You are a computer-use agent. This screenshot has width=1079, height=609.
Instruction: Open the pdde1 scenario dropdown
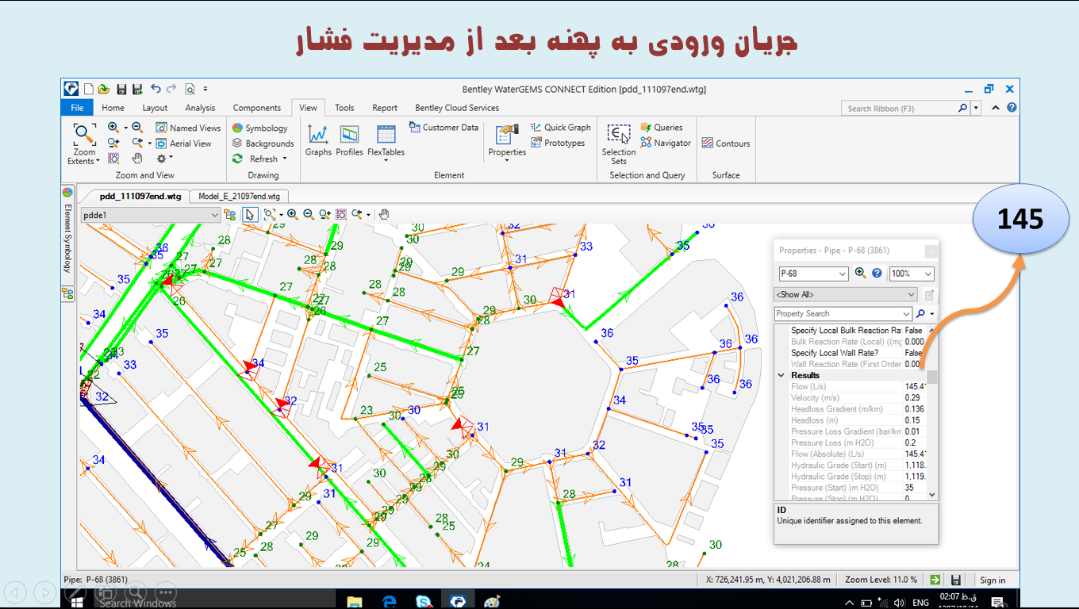click(214, 215)
